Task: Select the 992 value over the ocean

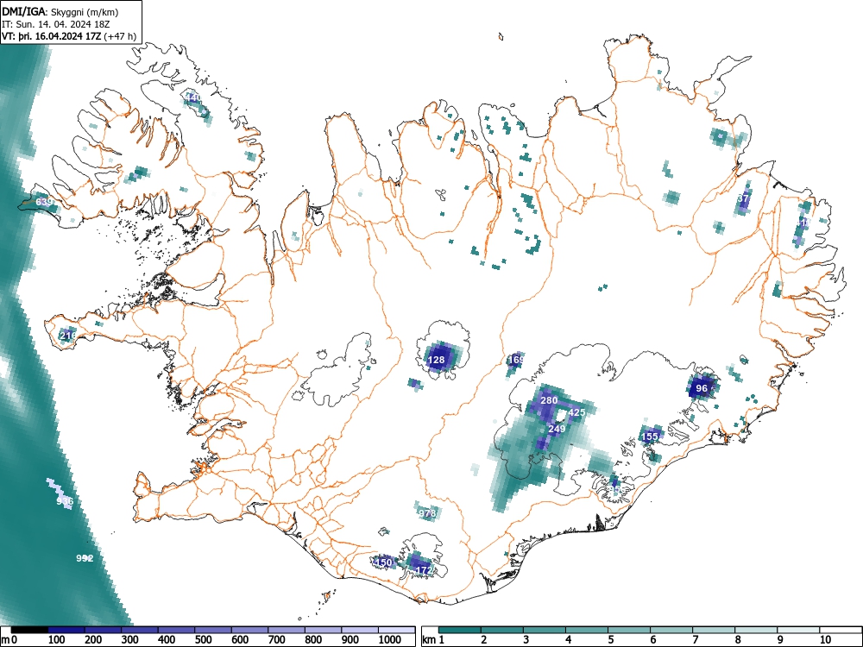Action: (85, 558)
